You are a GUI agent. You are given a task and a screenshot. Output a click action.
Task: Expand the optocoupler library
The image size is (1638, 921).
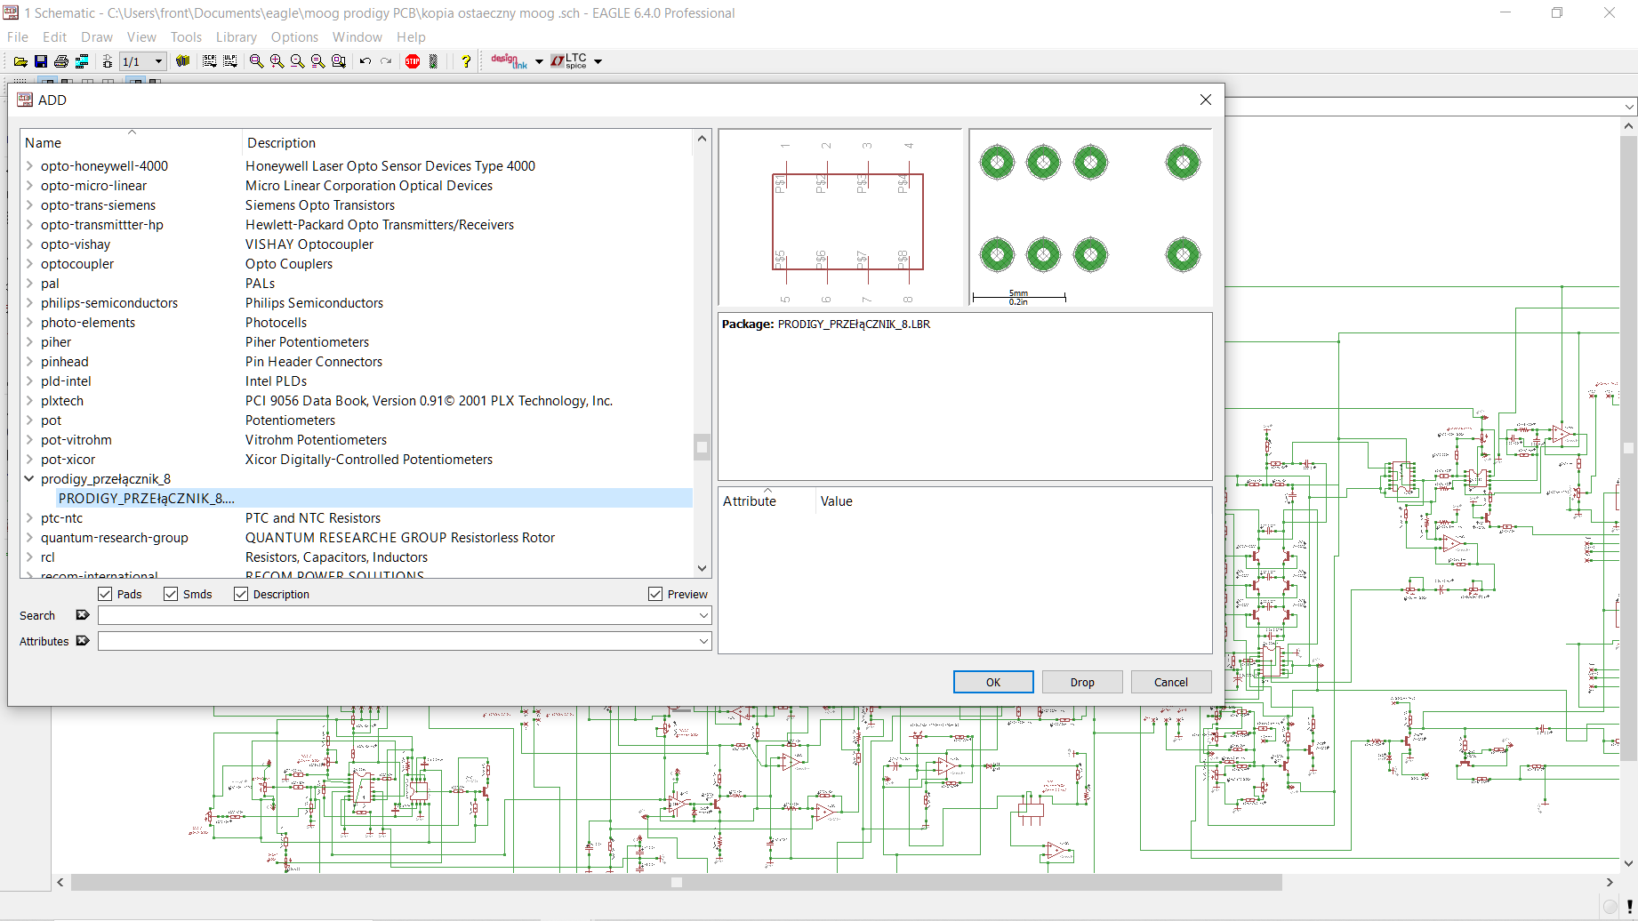[x=29, y=263]
